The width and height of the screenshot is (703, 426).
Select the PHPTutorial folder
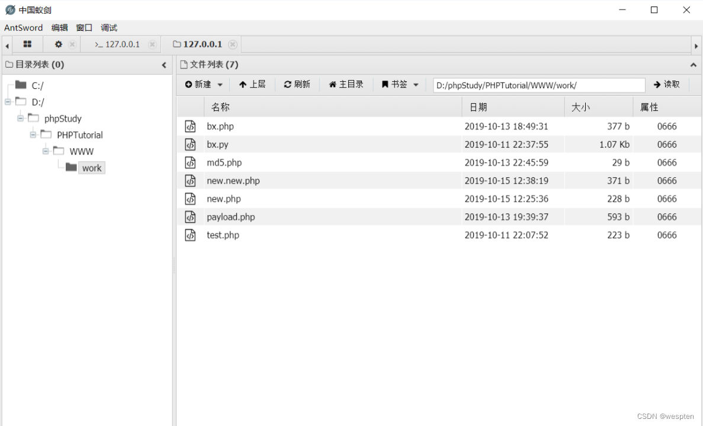click(x=80, y=135)
